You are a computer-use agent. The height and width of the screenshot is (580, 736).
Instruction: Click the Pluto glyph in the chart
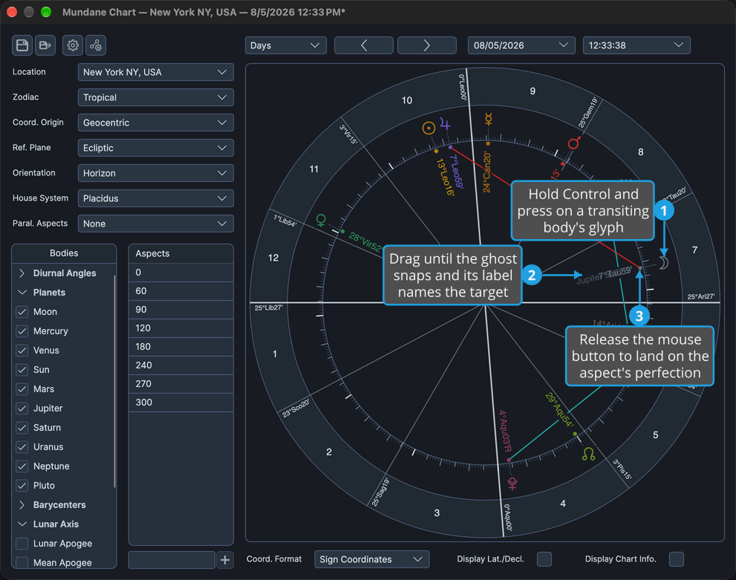[512, 483]
